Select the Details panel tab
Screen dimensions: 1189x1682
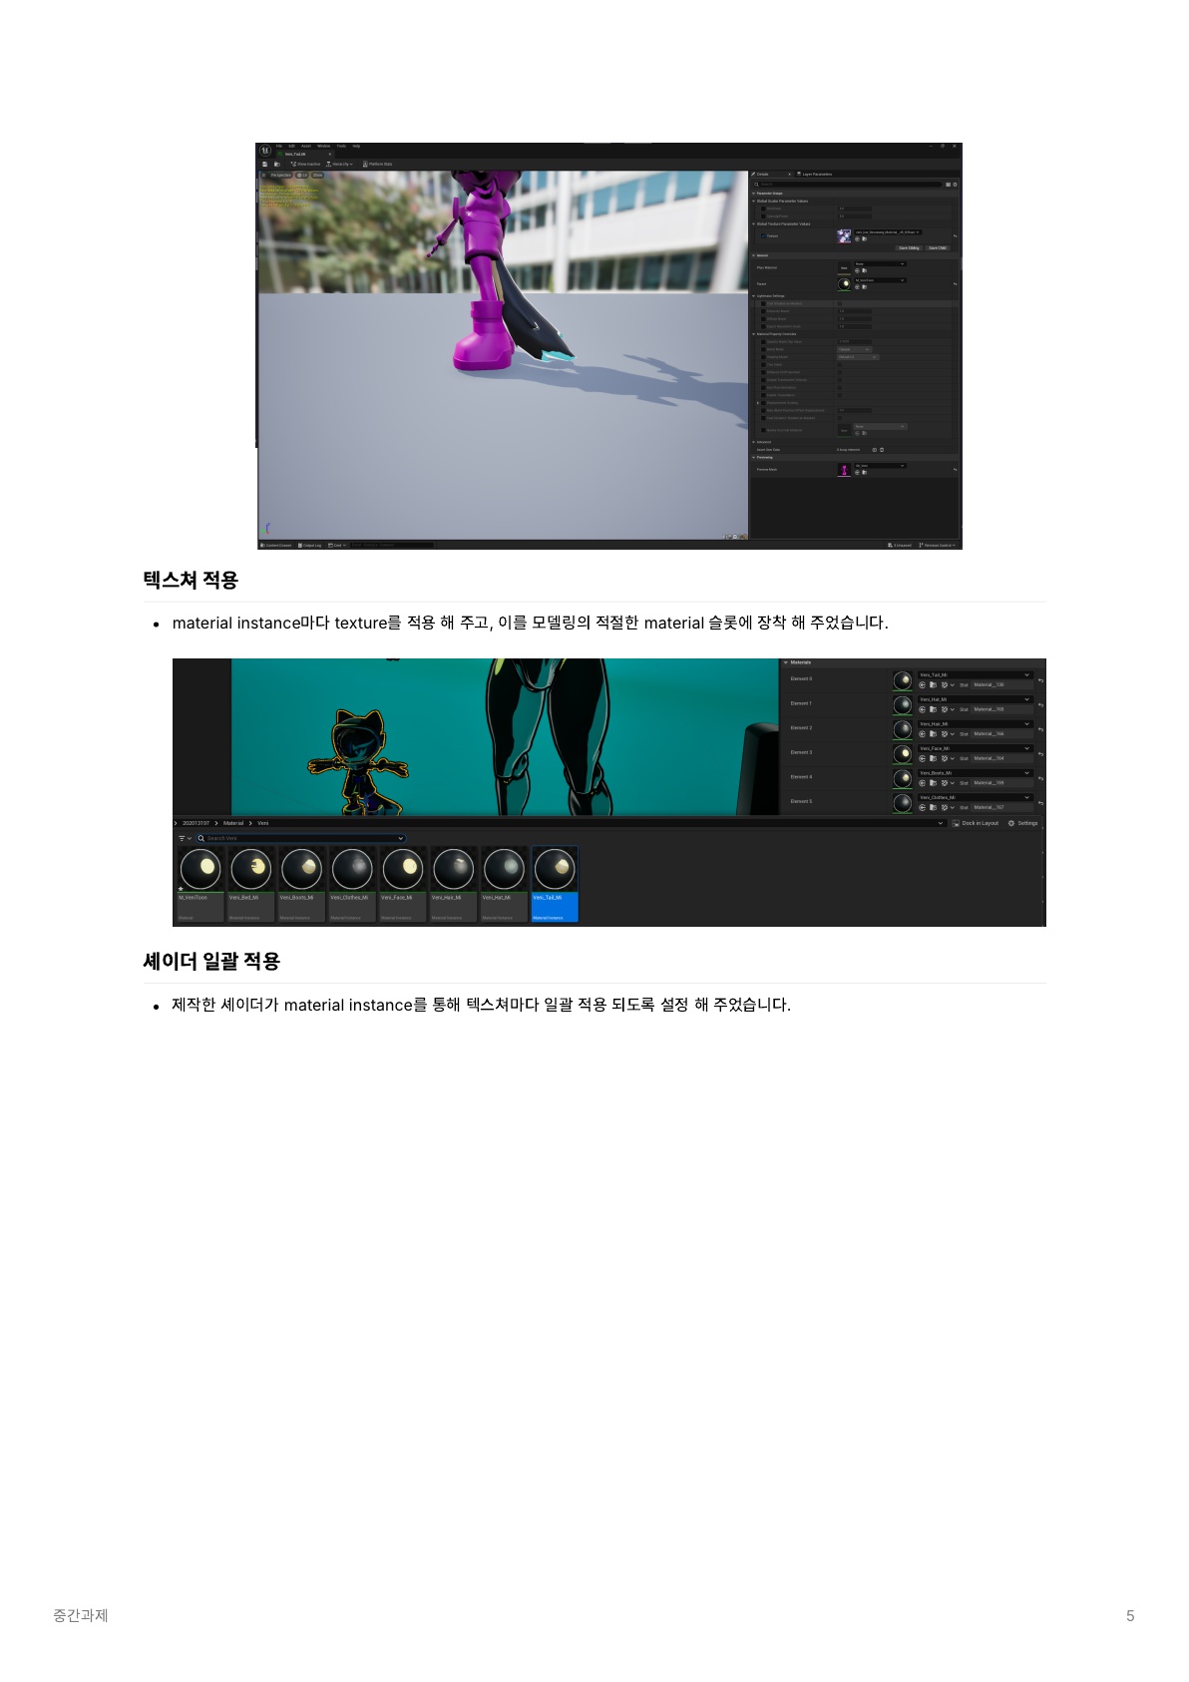769,174
